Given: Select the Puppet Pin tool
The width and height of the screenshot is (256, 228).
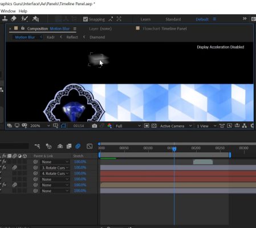Looking at the screenshot, I should [35, 19].
